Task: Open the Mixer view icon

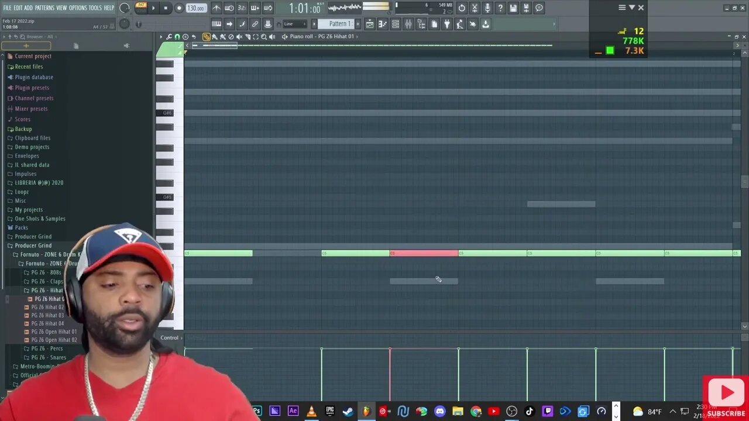Action: 408,24
